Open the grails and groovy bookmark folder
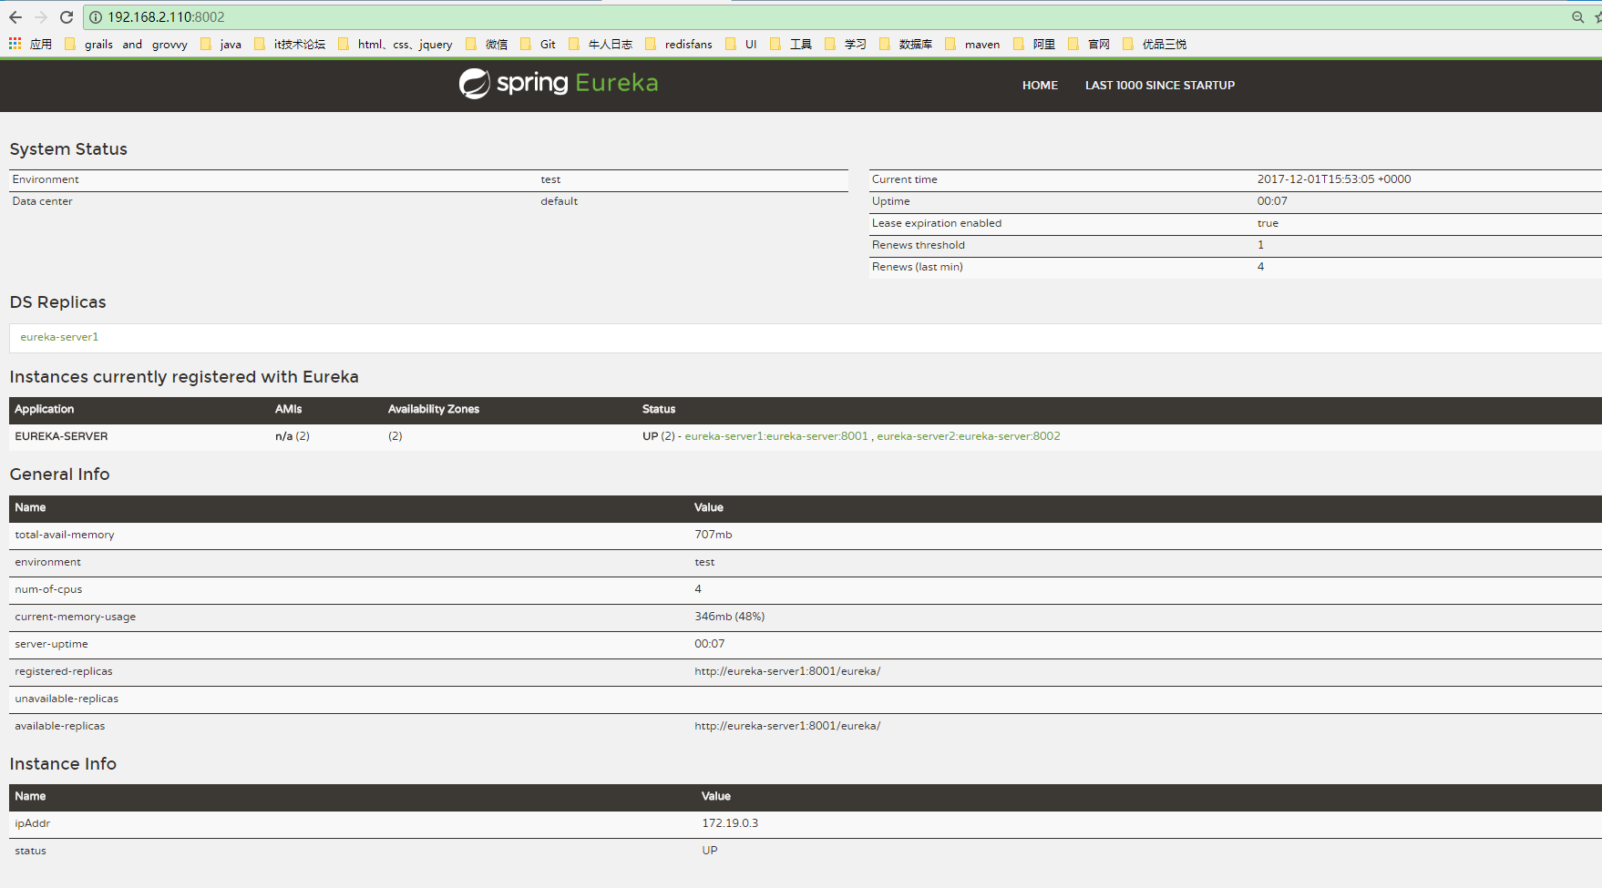 [127, 44]
